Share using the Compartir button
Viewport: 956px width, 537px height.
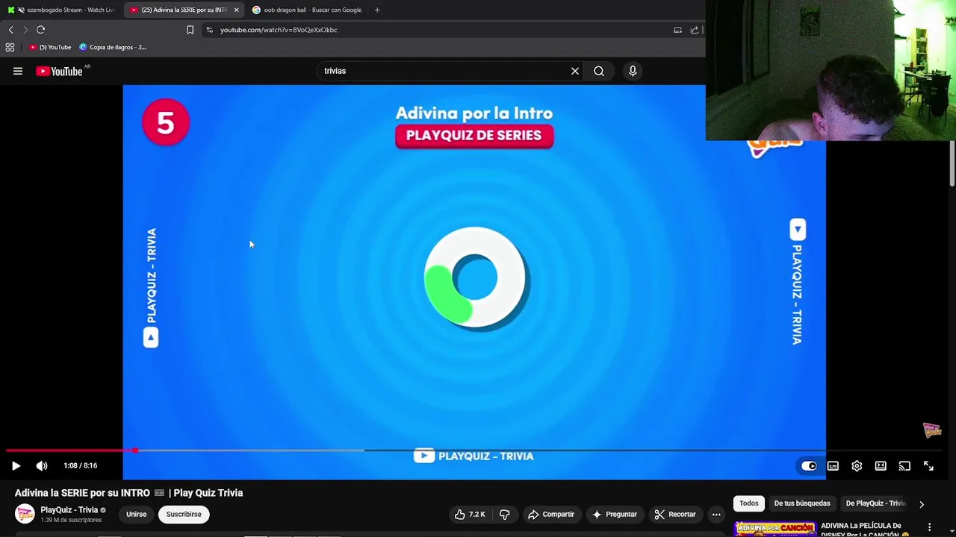(x=551, y=514)
